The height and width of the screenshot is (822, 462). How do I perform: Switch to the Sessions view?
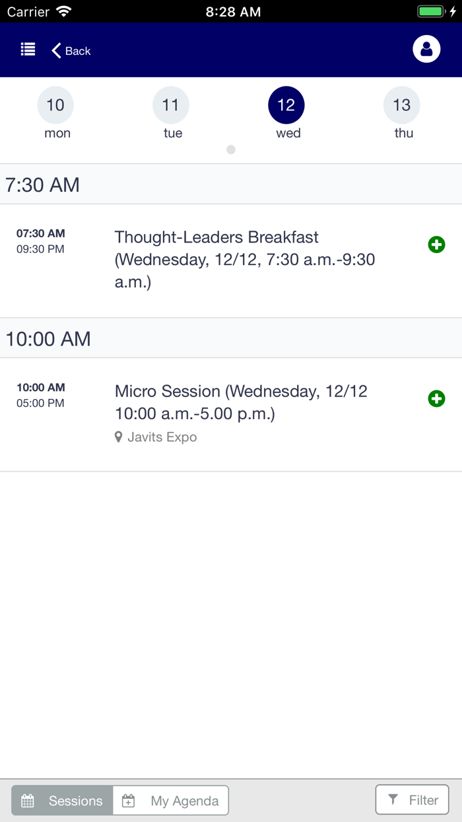63,800
